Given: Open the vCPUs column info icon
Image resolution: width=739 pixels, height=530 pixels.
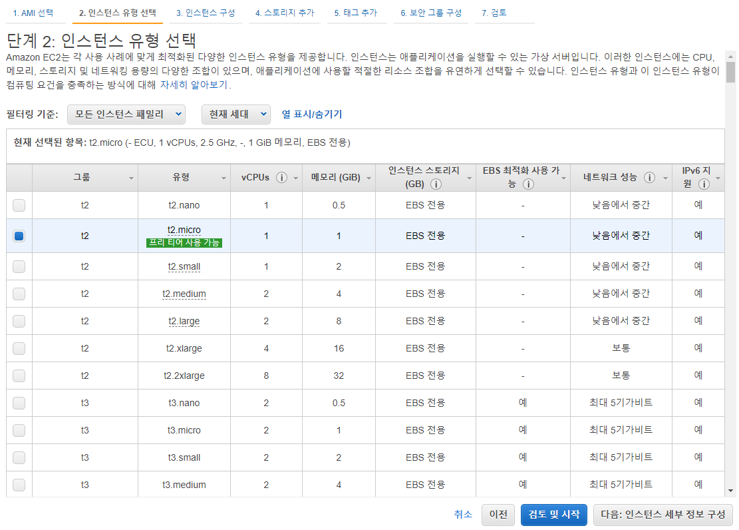Looking at the screenshot, I should click(x=281, y=178).
